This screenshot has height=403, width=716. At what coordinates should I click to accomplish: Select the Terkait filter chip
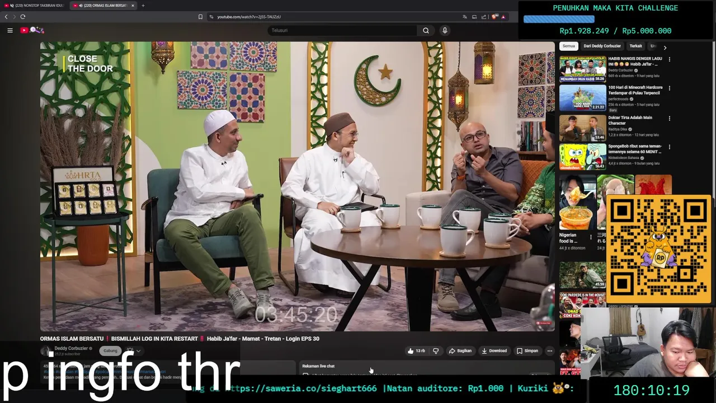click(x=635, y=46)
